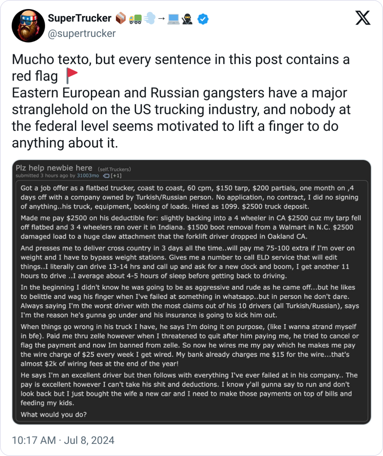Image resolution: width=383 pixels, height=456 pixels.
Task: Open Reddit user 31003mo profile
Action: pos(88,176)
